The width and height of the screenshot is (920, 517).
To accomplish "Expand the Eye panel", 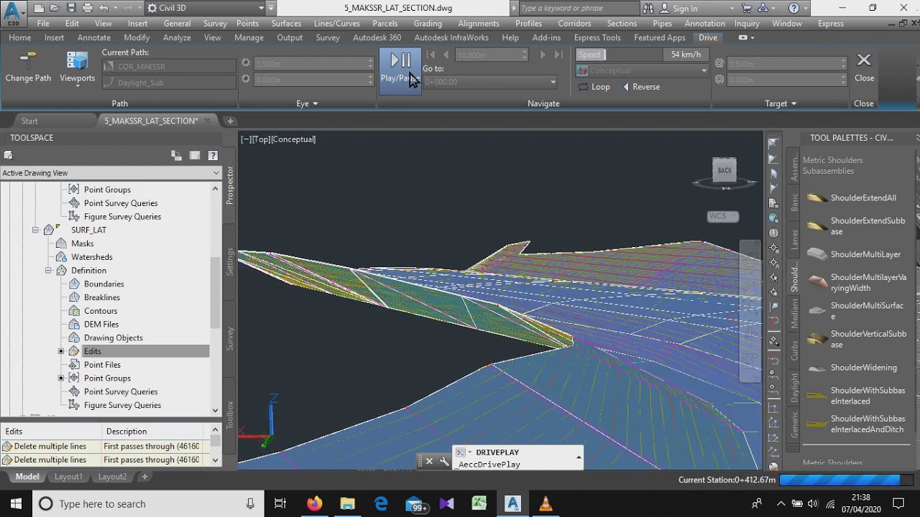I will click(x=307, y=103).
